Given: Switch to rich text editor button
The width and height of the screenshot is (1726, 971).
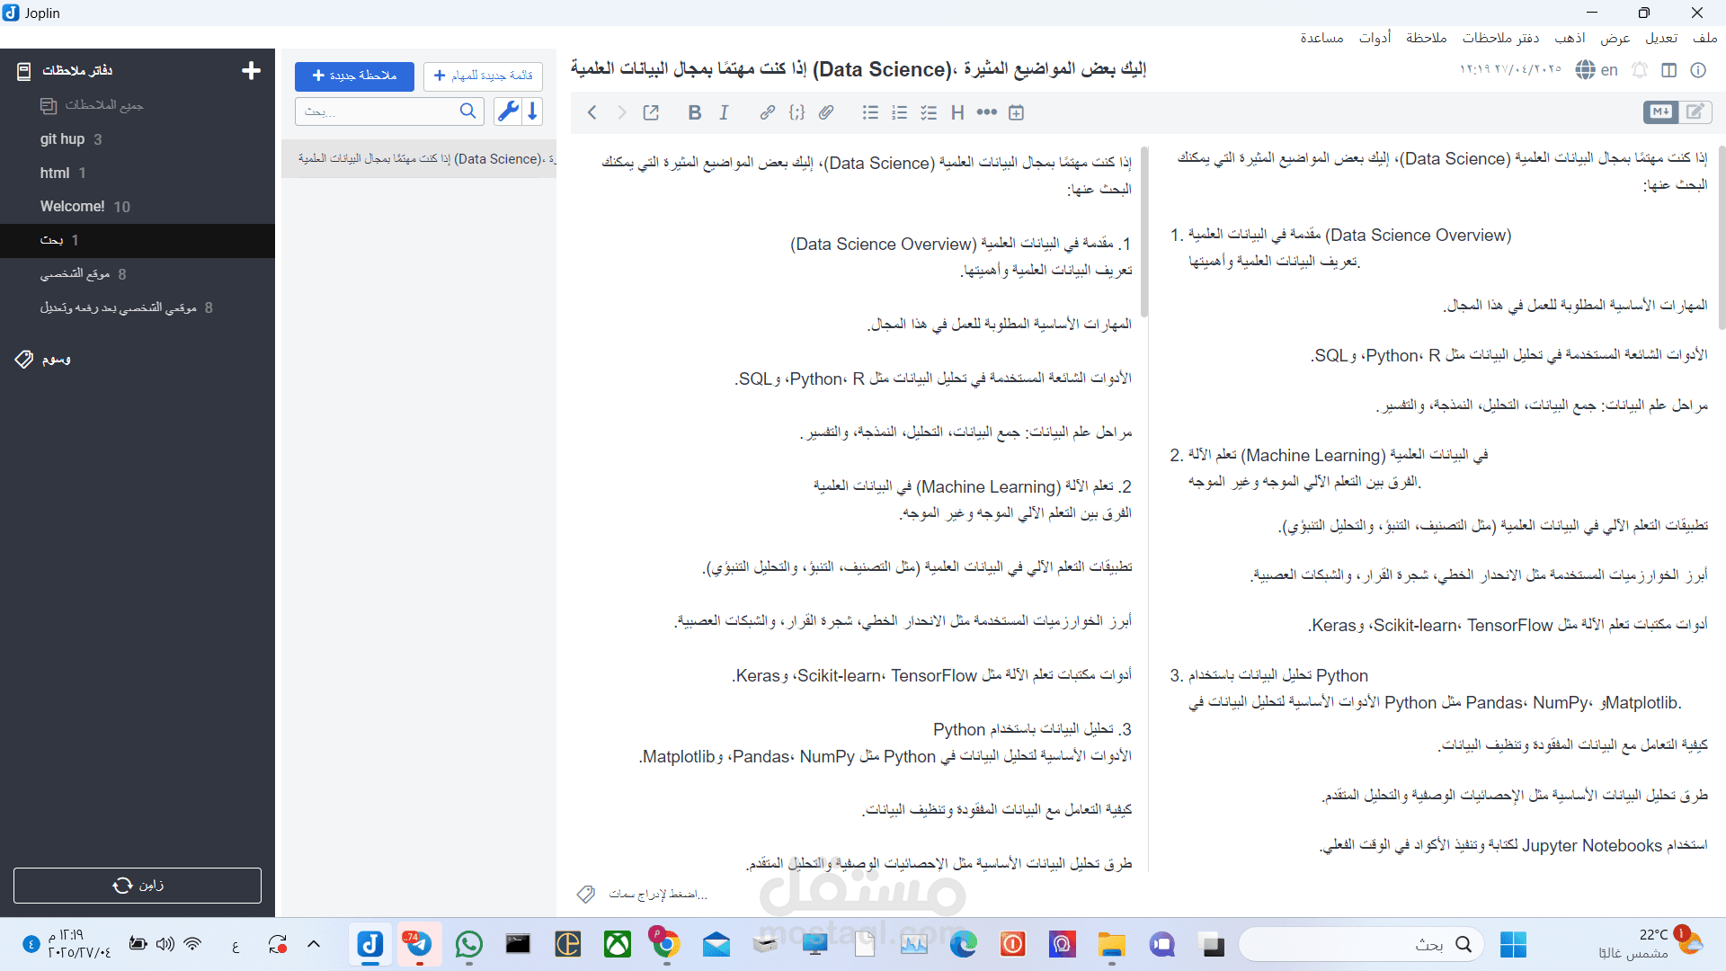Looking at the screenshot, I should pyautogui.click(x=1695, y=111).
